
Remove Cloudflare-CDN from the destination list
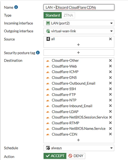[x=110, y=134]
